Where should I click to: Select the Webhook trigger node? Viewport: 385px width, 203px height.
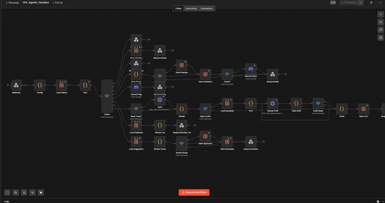point(16,85)
